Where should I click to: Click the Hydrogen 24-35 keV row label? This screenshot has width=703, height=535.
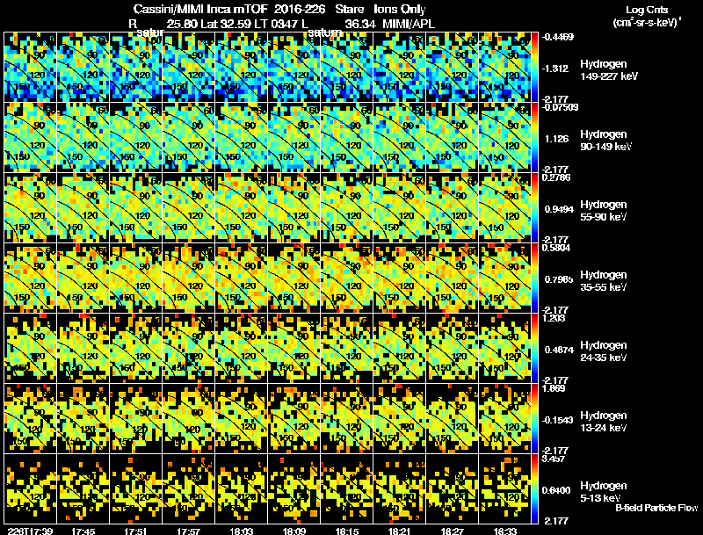[603, 351]
